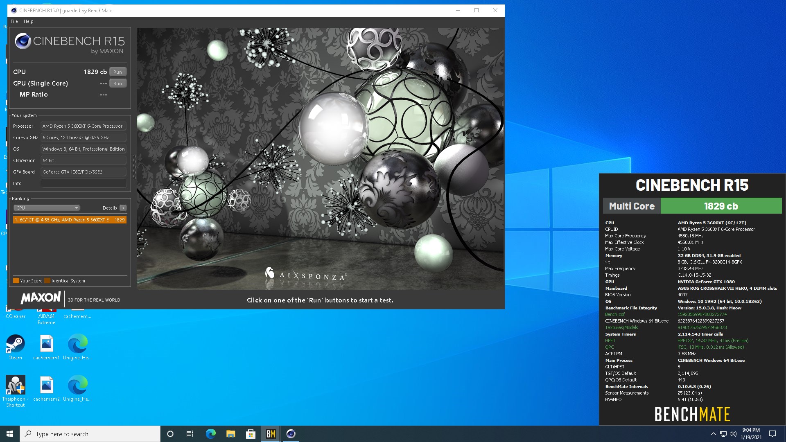Click the BENCHMATE logo in overlay
This screenshot has height=442, width=786.
(692, 414)
